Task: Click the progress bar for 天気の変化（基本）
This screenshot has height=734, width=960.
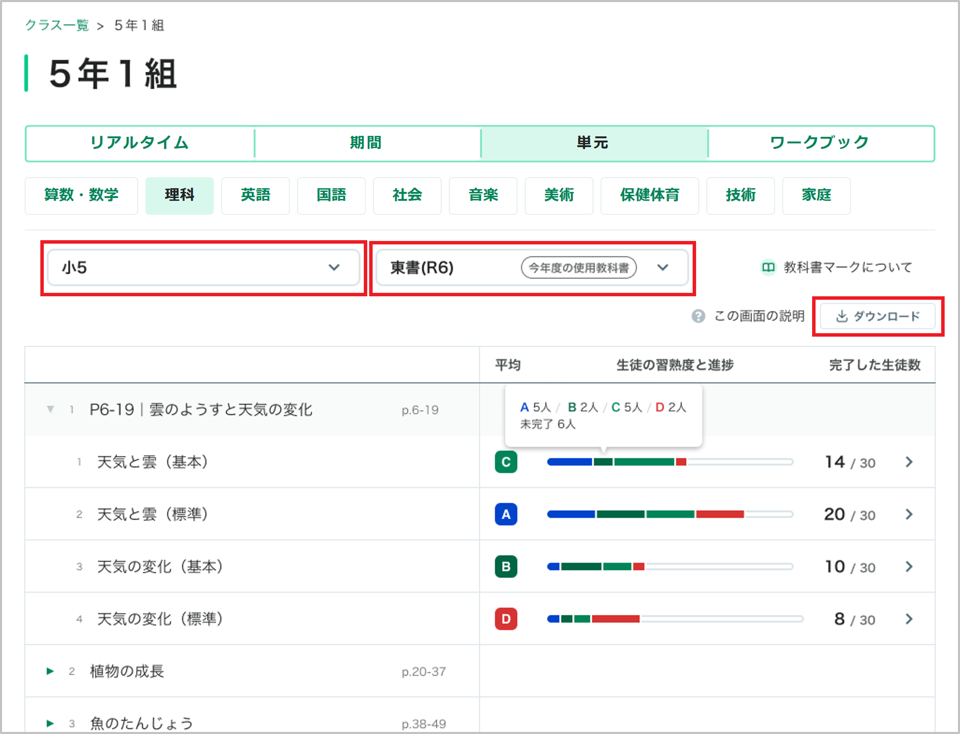Action: click(670, 567)
